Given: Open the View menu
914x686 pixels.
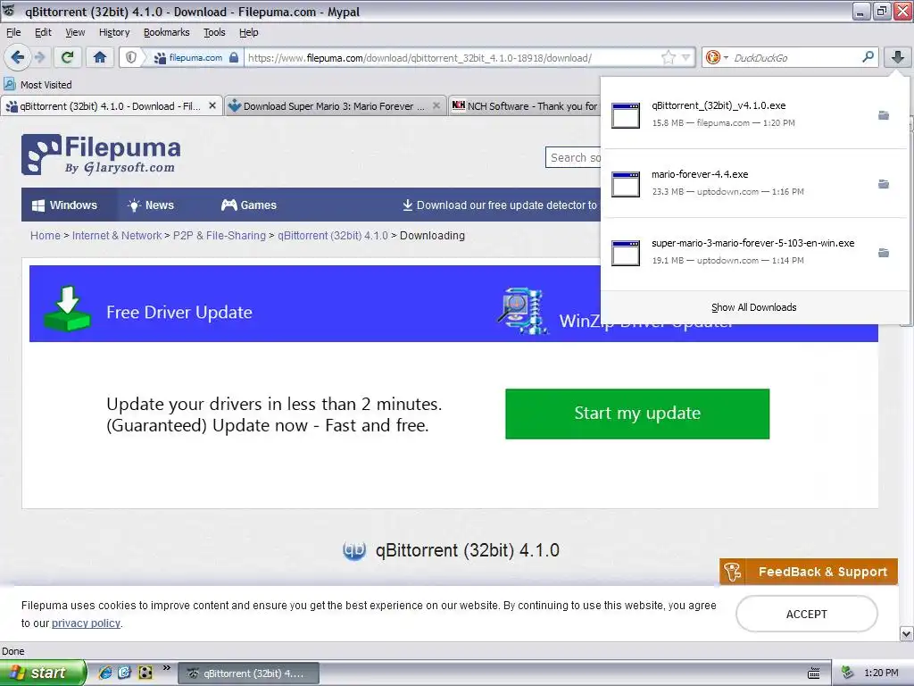Looking at the screenshot, I should 75,32.
